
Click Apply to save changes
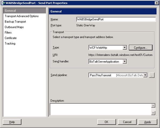point(148,122)
